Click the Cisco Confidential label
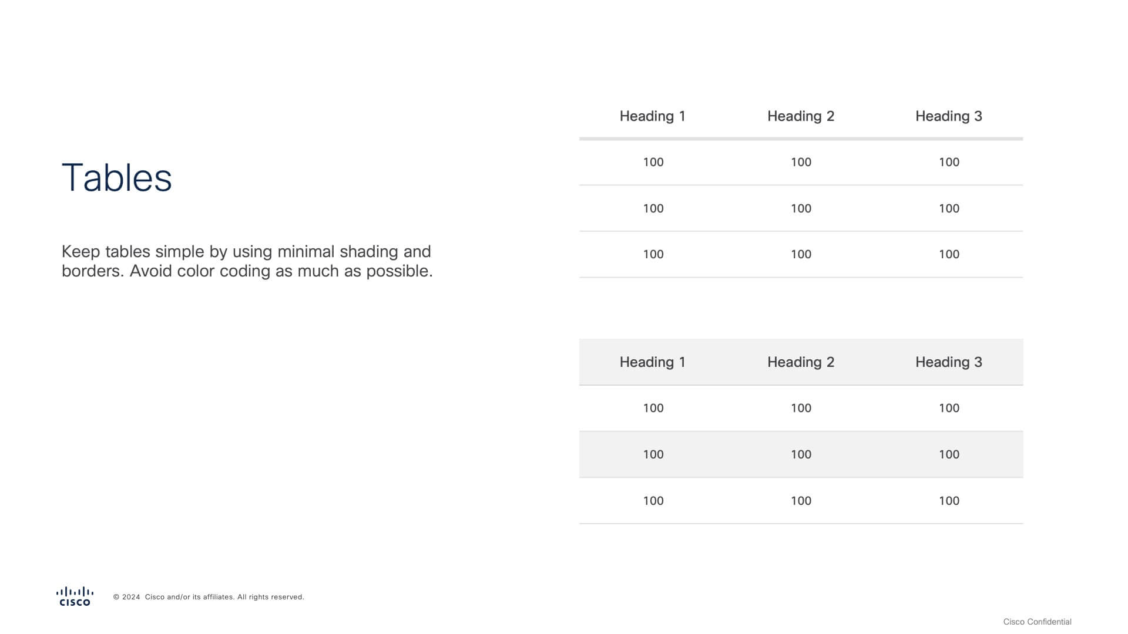Viewport: 1128px width, 634px height. [1037, 622]
